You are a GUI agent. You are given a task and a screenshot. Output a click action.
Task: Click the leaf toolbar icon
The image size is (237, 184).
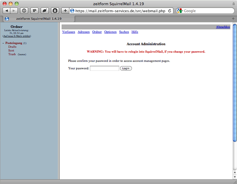coord(45,11)
